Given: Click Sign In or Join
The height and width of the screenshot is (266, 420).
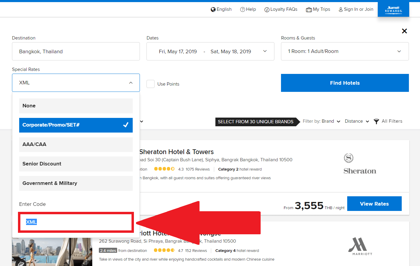Looking at the screenshot, I should (x=356, y=9).
